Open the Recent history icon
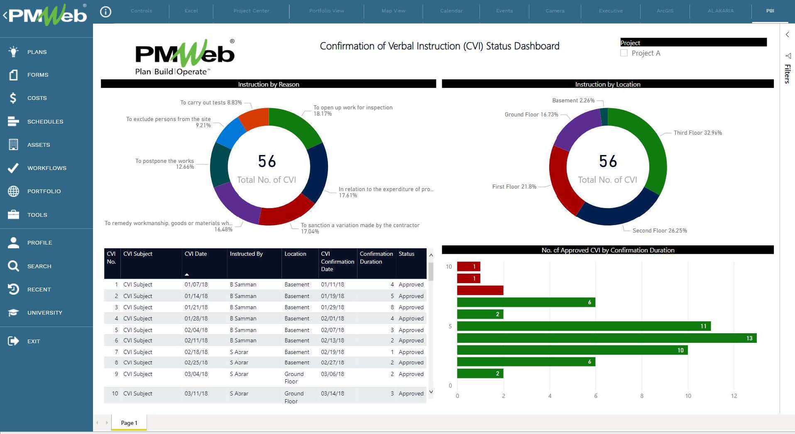The width and height of the screenshot is (795, 434). point(13,289)
